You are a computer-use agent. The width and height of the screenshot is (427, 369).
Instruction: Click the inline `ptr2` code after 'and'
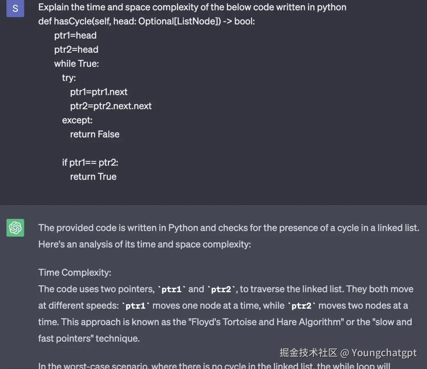point(221,289)
